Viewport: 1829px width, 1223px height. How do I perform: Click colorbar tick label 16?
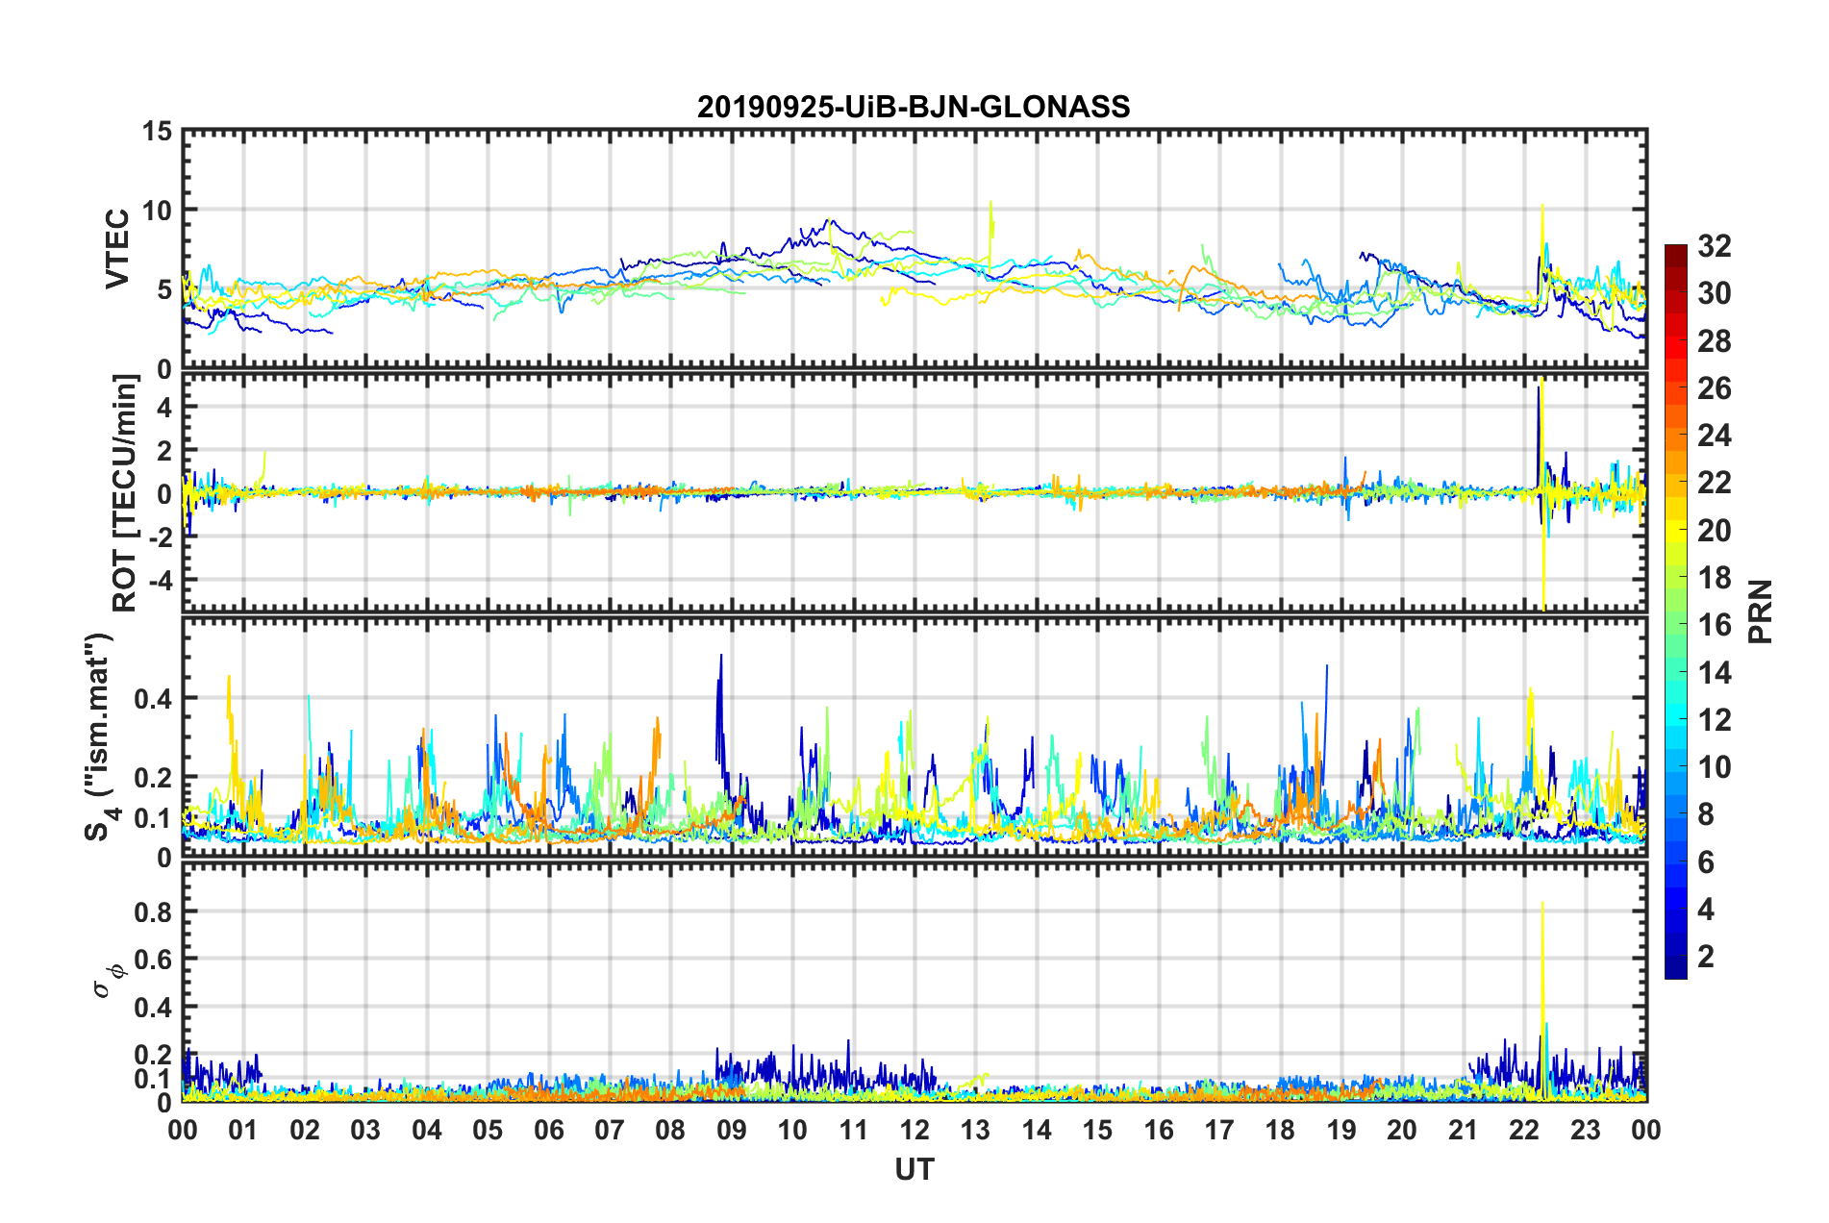pyautogui.click(x=1715, y=625)
